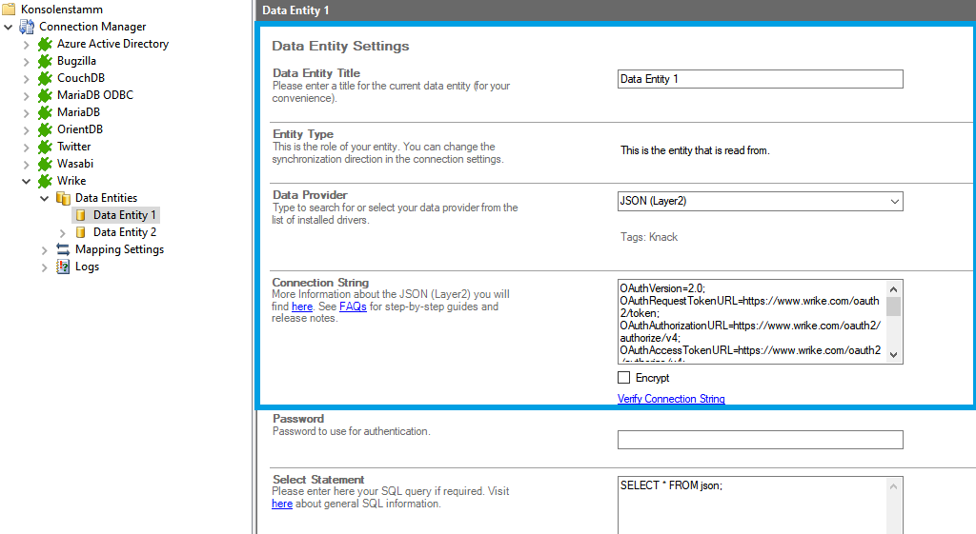
Task: Click the Mapping Settings arrows icon
Action: pyautogui.click(x=63, y=249)
